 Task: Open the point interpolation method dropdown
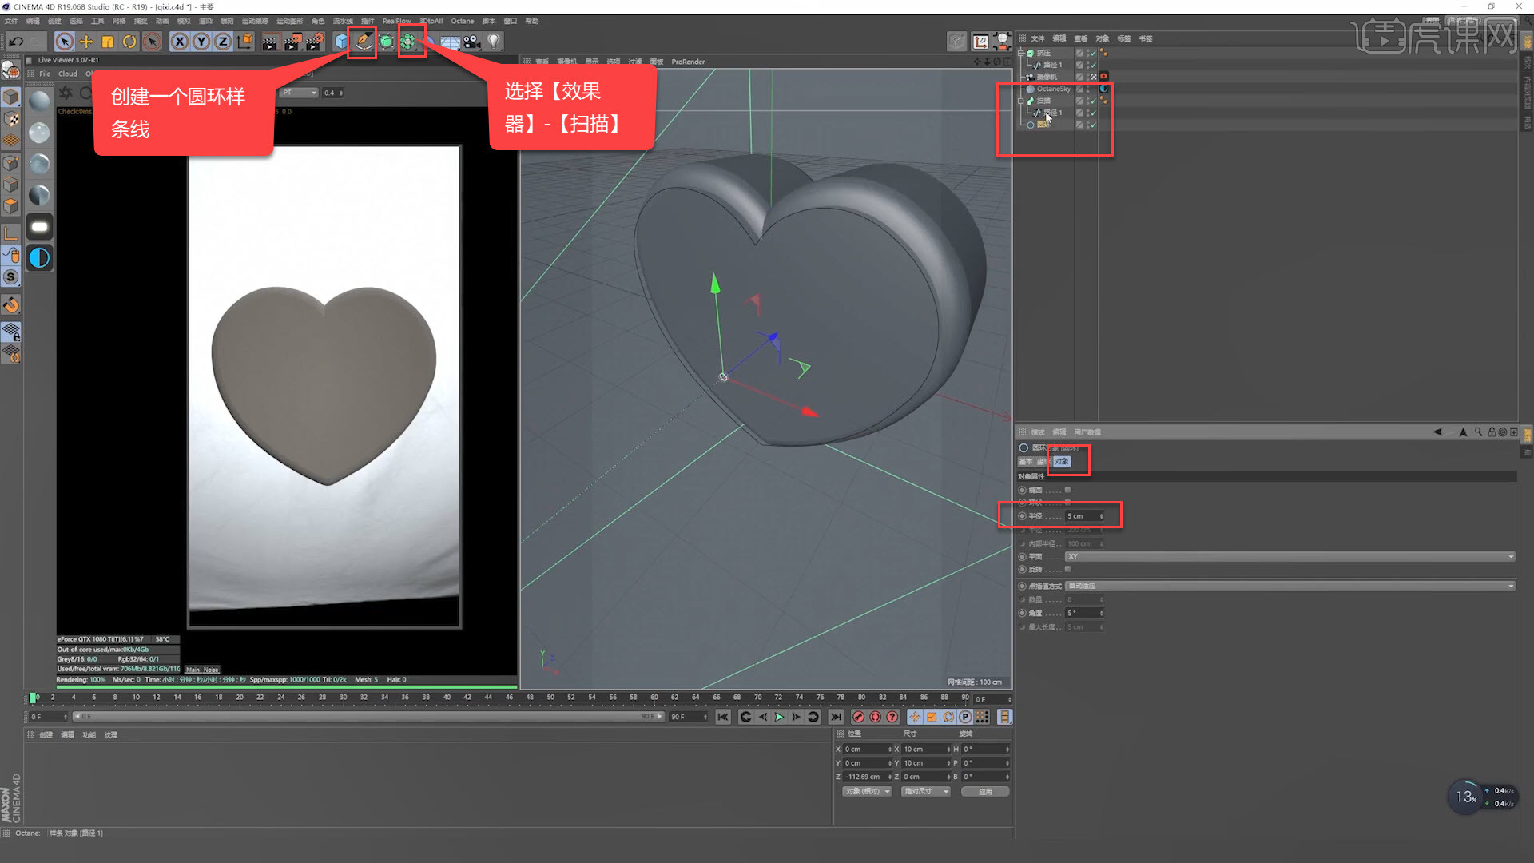pyautogui.click(x=1290, y=586)
